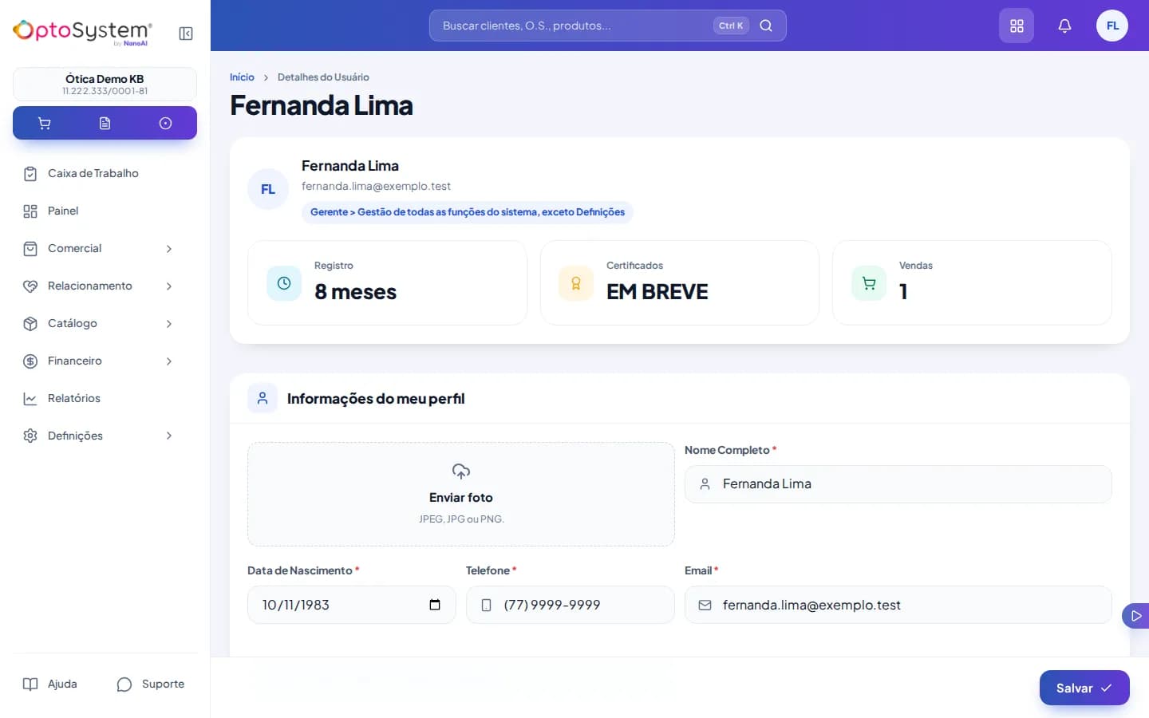
Task: Click the Nome Completo input field
Action: tap(898, 484)
